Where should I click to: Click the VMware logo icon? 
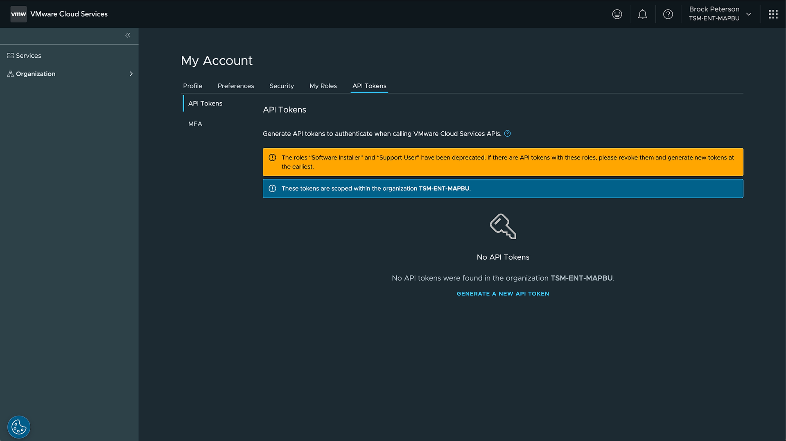coord(18,14)
